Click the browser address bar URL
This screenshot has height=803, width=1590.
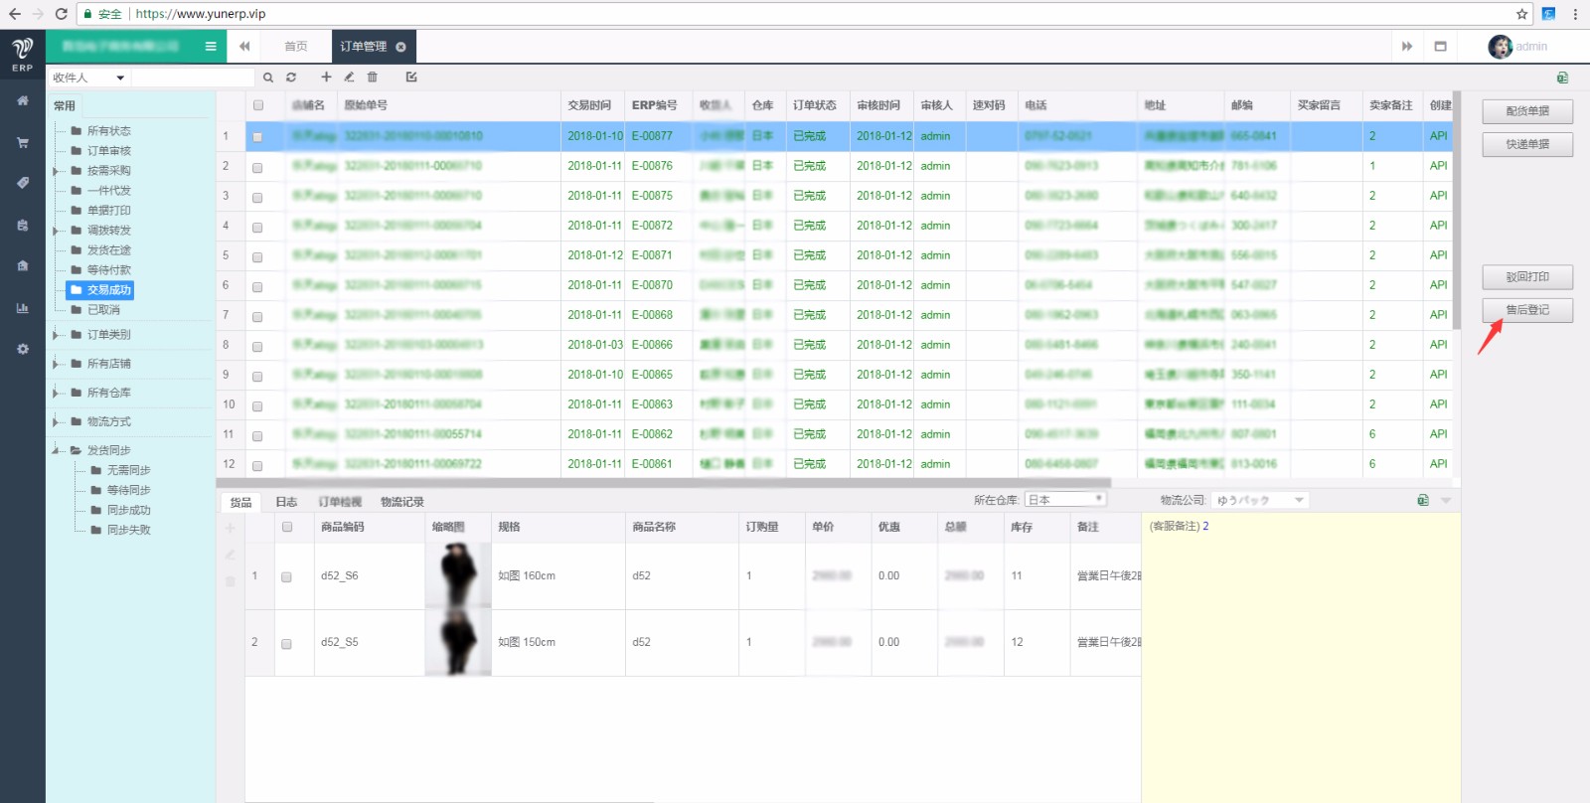pyautogui.click(x=200, y=14)
